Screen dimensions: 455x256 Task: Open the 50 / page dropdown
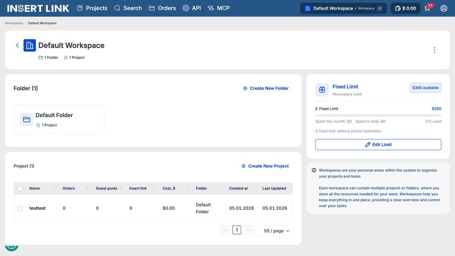[x=274, y=231]
